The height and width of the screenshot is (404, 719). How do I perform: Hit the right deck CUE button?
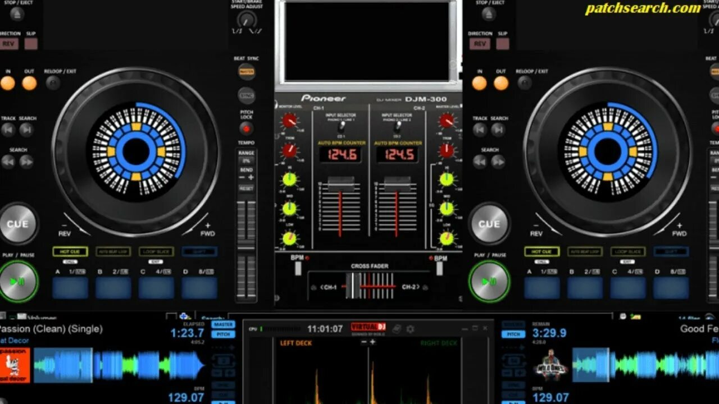coord(489,224)
